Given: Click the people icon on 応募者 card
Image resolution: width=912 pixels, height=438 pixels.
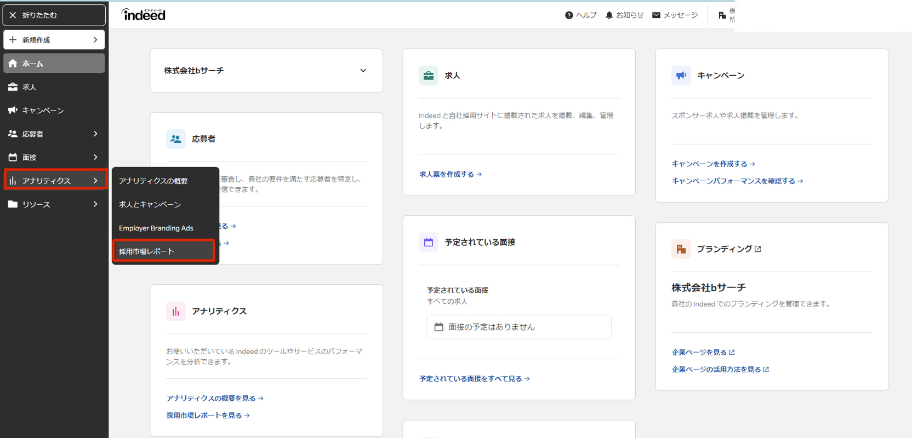Looking at the screenshot, I should 176,139.
